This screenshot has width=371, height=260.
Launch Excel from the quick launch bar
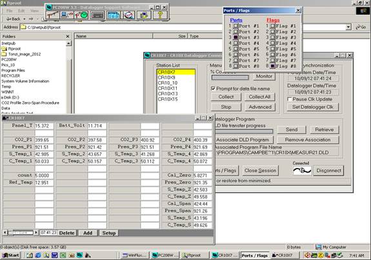tap(63, 255)
